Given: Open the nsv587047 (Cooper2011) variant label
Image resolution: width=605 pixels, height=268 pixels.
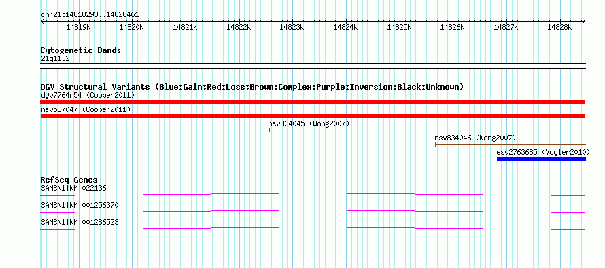Looking at the screenshot, I should click(86, 110).
